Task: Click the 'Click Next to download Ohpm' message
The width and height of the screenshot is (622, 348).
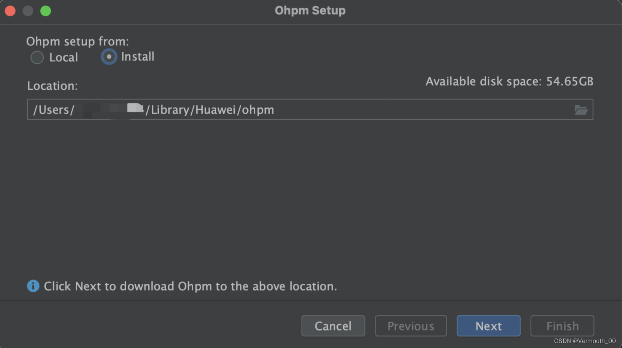Action: 190,286
